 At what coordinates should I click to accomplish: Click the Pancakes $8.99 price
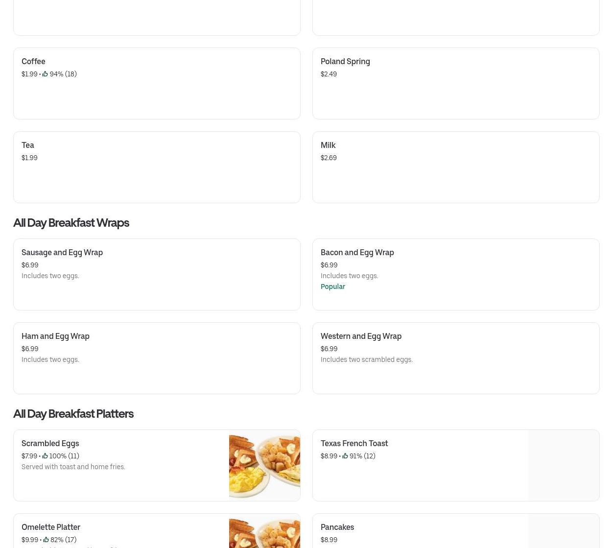click(x=329, y=540)
